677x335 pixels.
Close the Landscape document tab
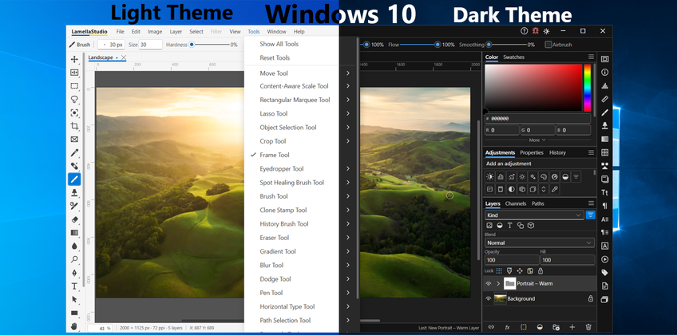tap(124, 57)
